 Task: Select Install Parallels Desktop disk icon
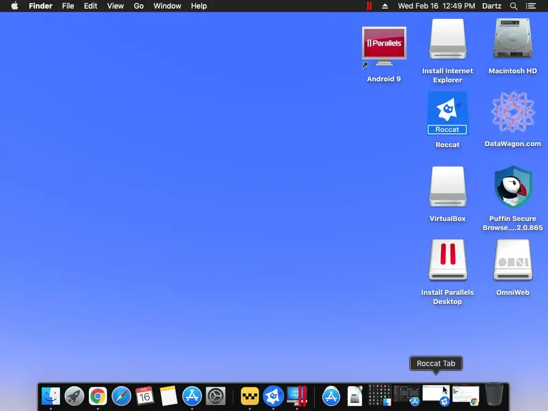coord(448,260)
